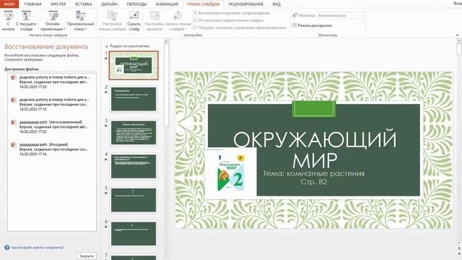This screenshot has width=462, height=260.
Task: Open the File tab
Action: (x=9, y=4)
